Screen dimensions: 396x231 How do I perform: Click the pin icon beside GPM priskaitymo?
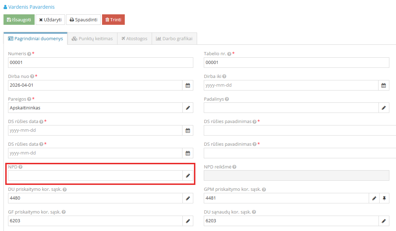coord(384,198)
